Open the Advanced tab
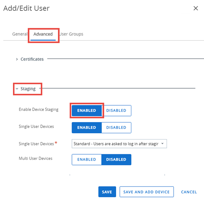204x204 pixels. tap(43, 34)
